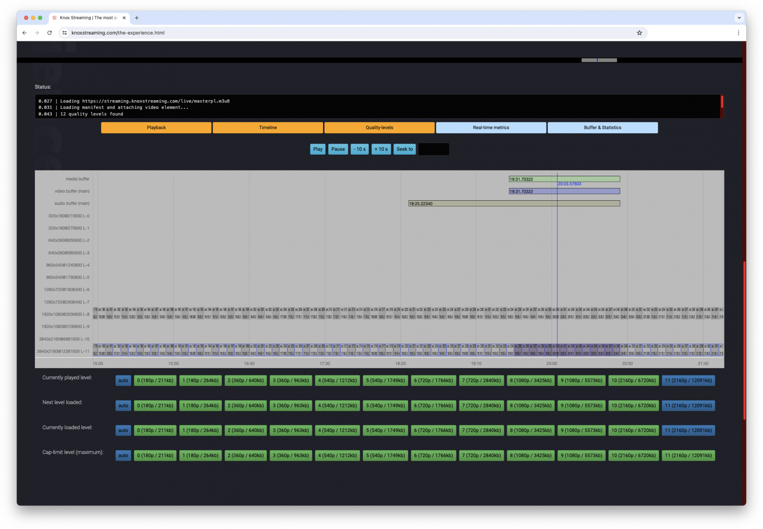Skip ahead with + 10 s
The image size is (763, 529).
(x=381, y=149)
